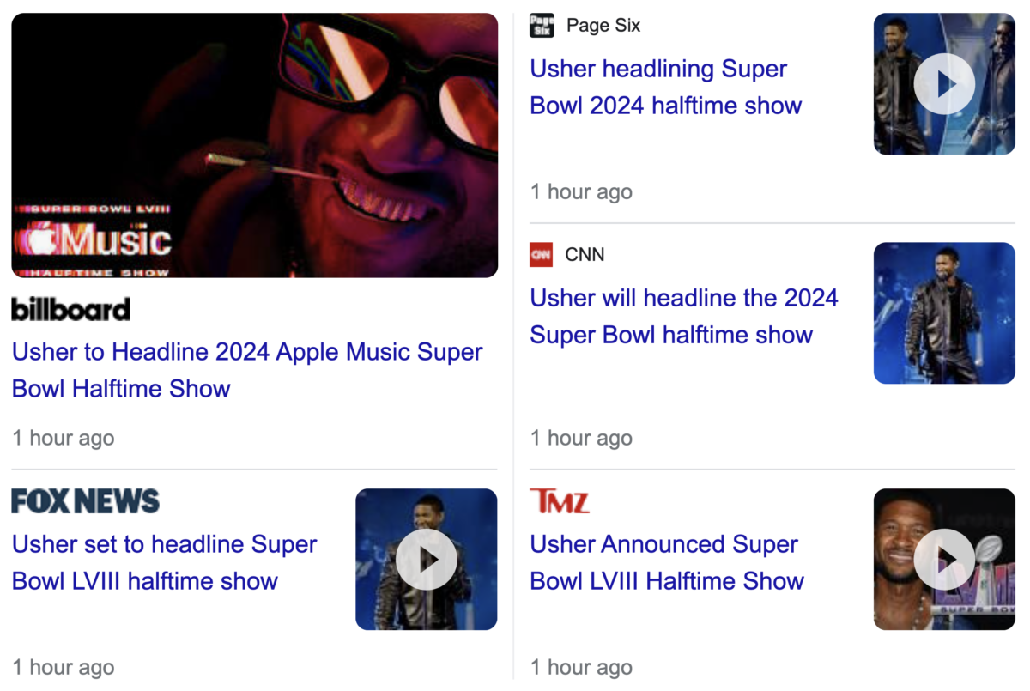1030x691 pixels.
Task: Click the 'CNN' source name text
Action: [585, 255]
